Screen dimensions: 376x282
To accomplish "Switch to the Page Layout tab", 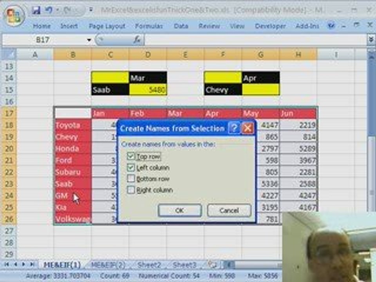I will click(x=107, y=26).
